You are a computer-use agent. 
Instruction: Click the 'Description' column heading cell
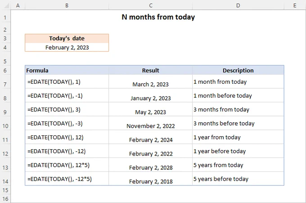pos(238,70)
